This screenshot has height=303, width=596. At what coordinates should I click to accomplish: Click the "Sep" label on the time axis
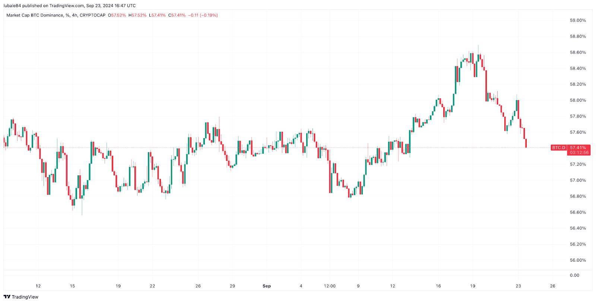point(267,286)
